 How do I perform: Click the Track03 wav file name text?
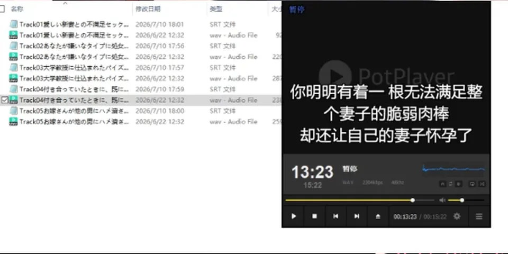click(x=74, y=78)
